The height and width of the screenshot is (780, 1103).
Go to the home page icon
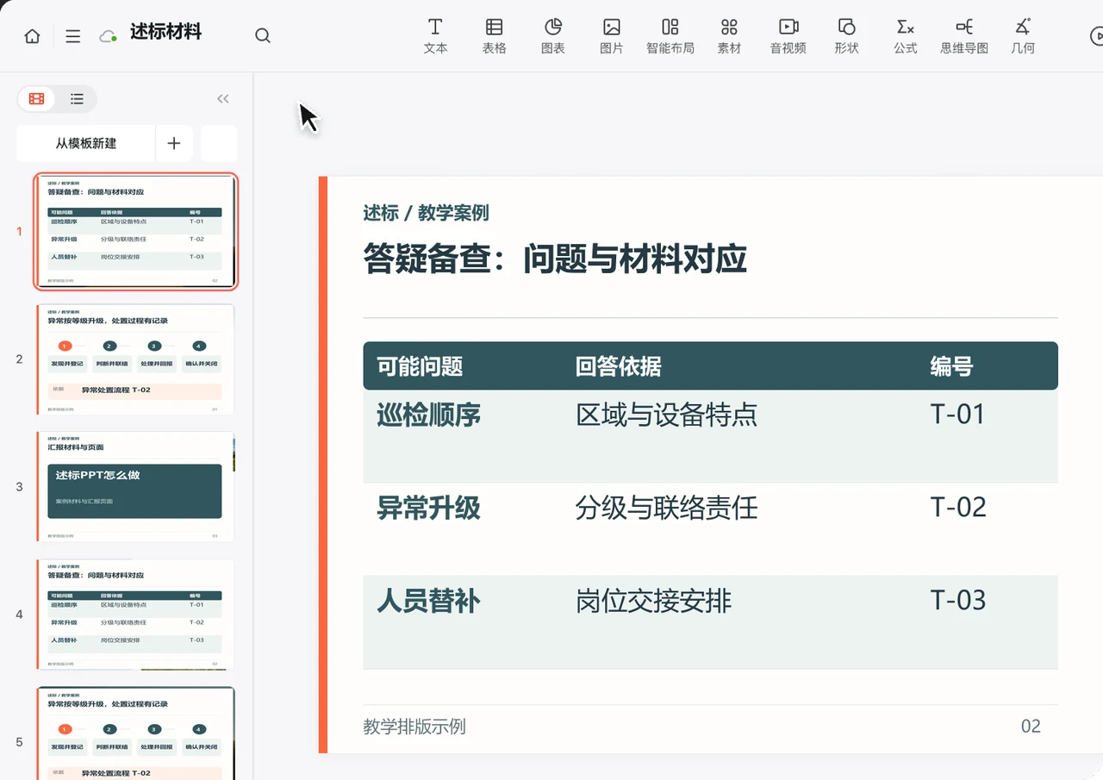pos(32,36)
